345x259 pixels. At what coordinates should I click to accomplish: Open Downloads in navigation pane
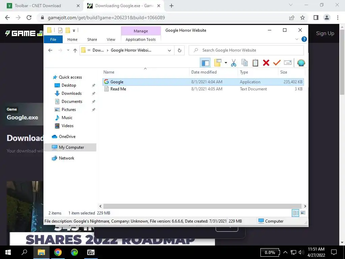click(71, 93)
